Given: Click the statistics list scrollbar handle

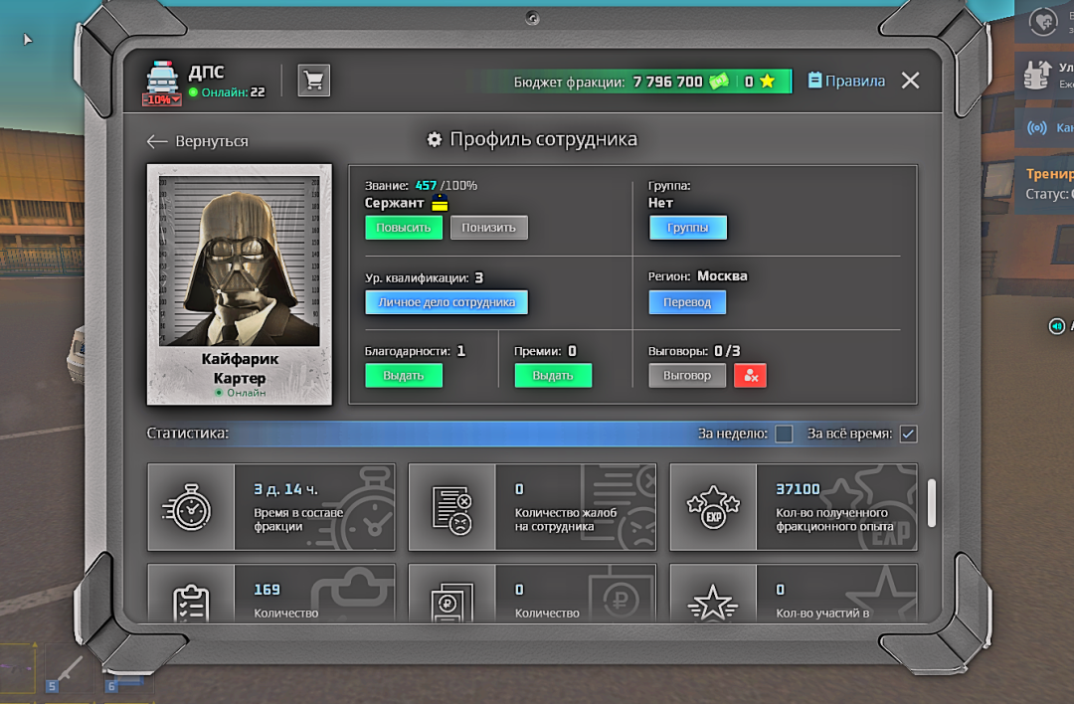Looking at the screenshot, I should pyautogui.click(x=931, y=503).
